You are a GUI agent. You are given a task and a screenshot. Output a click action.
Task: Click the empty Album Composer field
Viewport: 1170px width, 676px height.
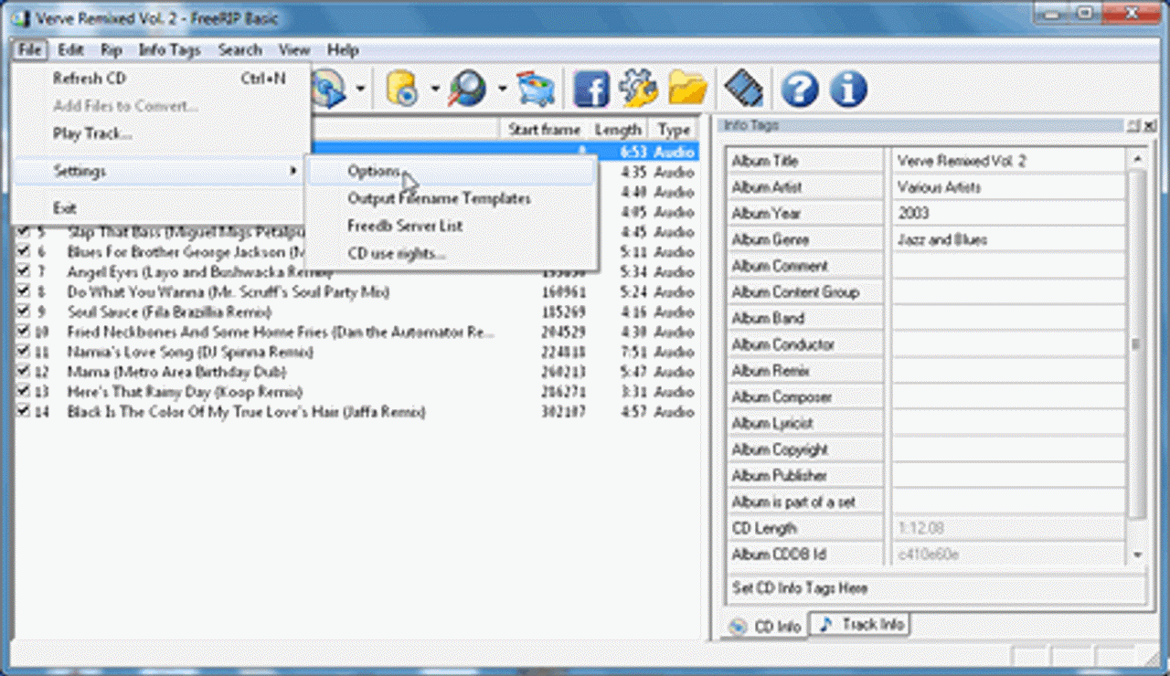[1008, 397]
